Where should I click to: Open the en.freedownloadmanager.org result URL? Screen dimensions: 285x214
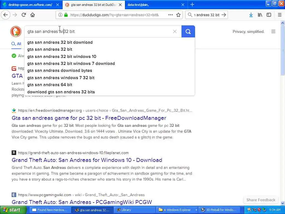105,110
